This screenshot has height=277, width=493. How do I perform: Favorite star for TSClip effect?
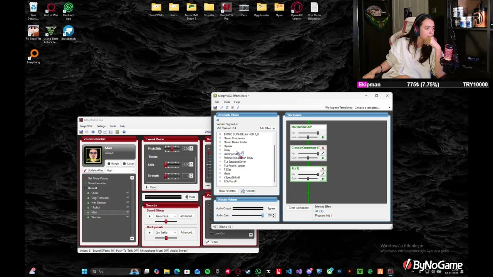point(220,170)
